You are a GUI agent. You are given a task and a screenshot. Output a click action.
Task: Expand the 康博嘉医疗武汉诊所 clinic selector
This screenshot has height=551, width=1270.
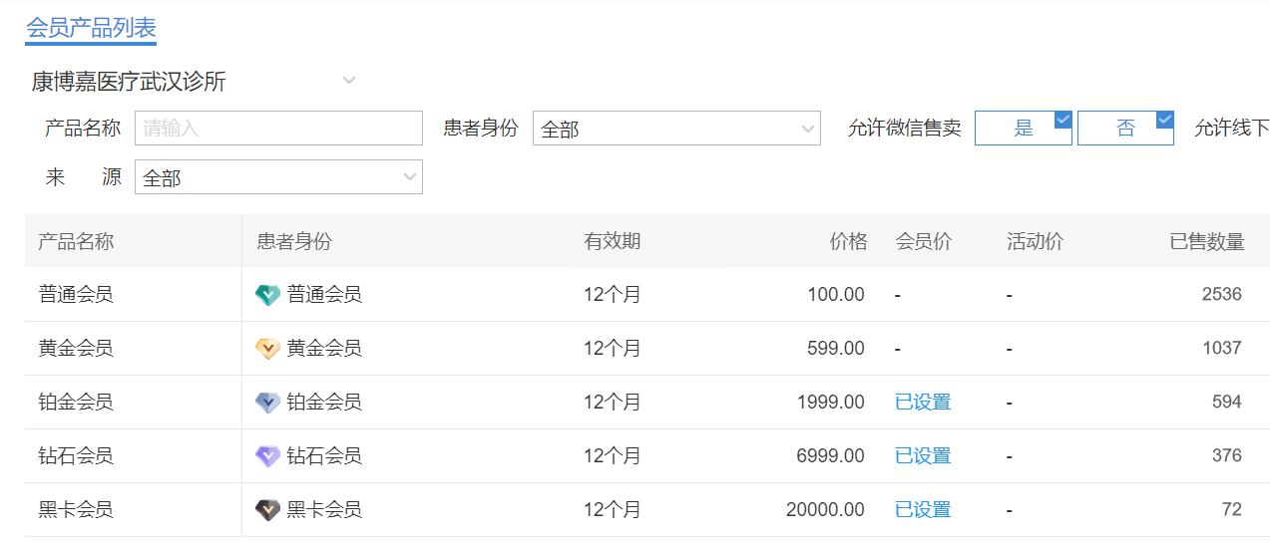(x=348, y=81)
